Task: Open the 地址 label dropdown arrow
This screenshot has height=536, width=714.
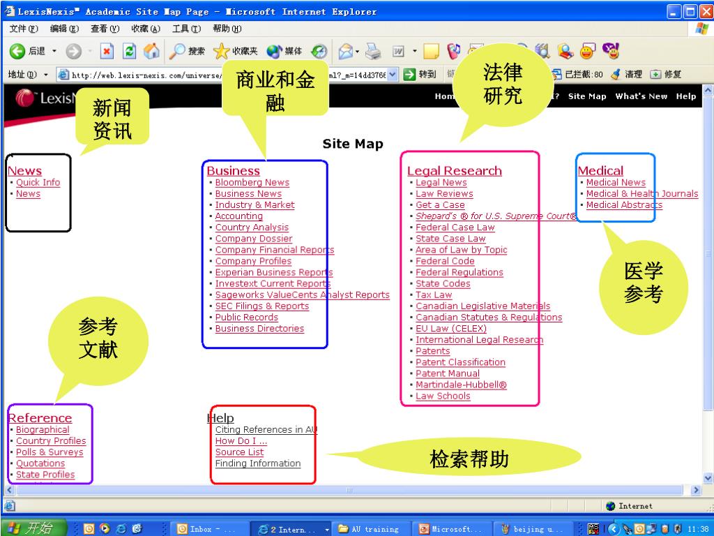Action: point(46,74)
